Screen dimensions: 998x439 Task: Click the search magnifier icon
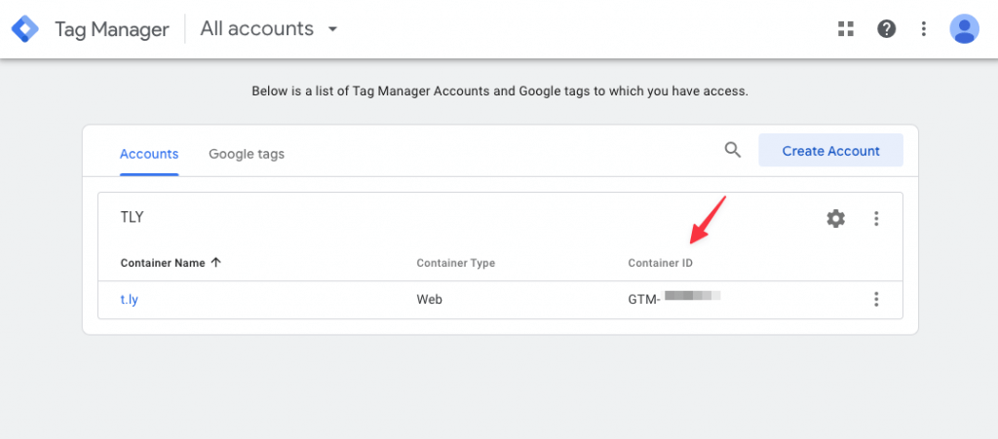(733, 150)
